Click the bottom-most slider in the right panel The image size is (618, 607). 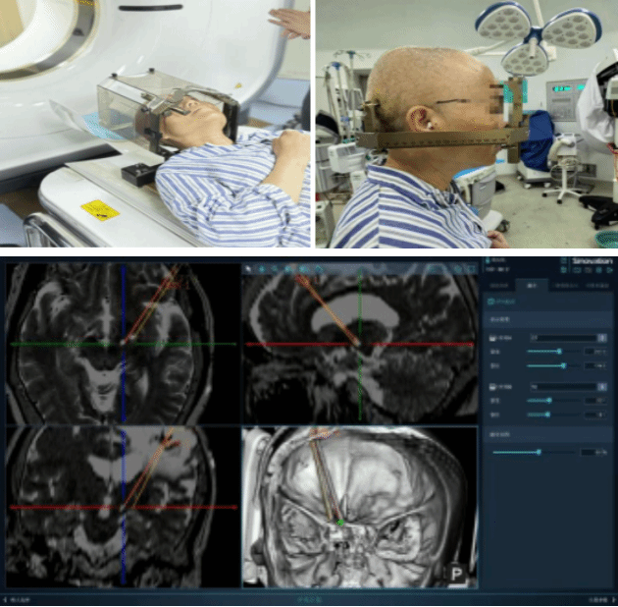(x=539, y=452)
